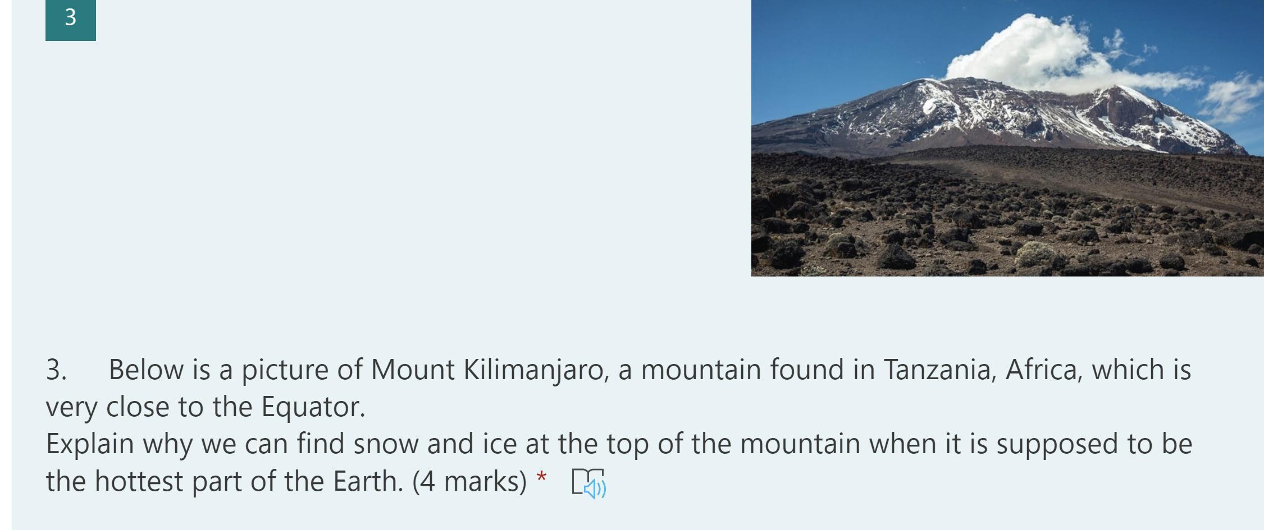1264x530 pixels.
Task: Click the "3." starting the question text
Action: [x=56, y=370]
